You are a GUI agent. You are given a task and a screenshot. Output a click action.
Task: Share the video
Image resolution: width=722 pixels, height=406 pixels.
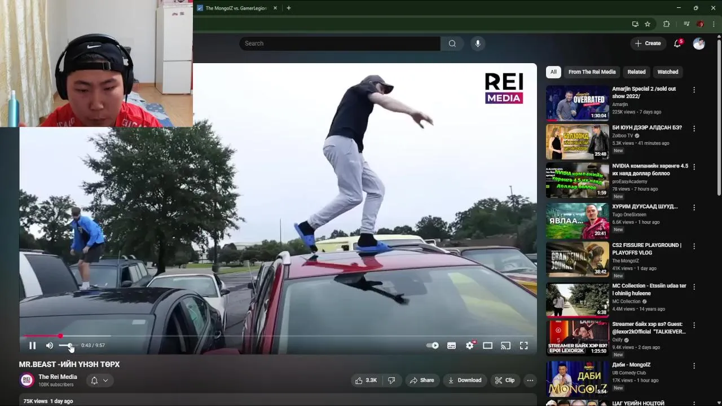(x=421, y=381)
